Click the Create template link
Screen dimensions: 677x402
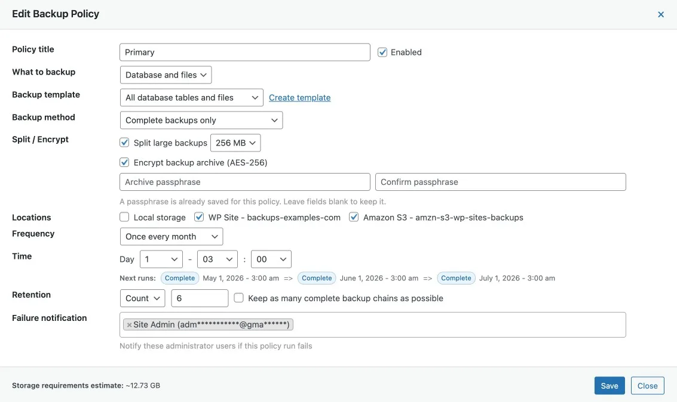pos(299,98)
